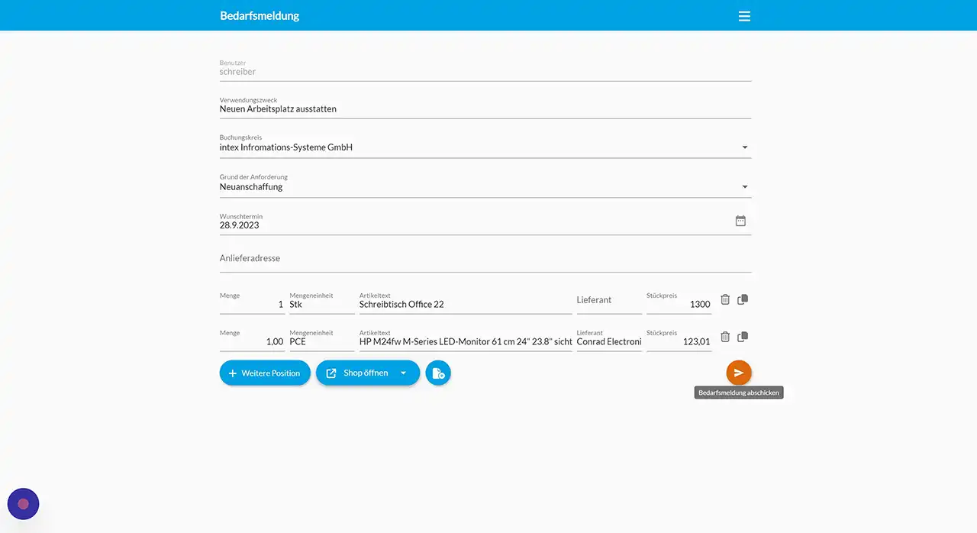The height and width of the screenshot is (533, 977).
Task: Open the hamburger menu in header
Action: pyautogui.click(x=744, y=16)
